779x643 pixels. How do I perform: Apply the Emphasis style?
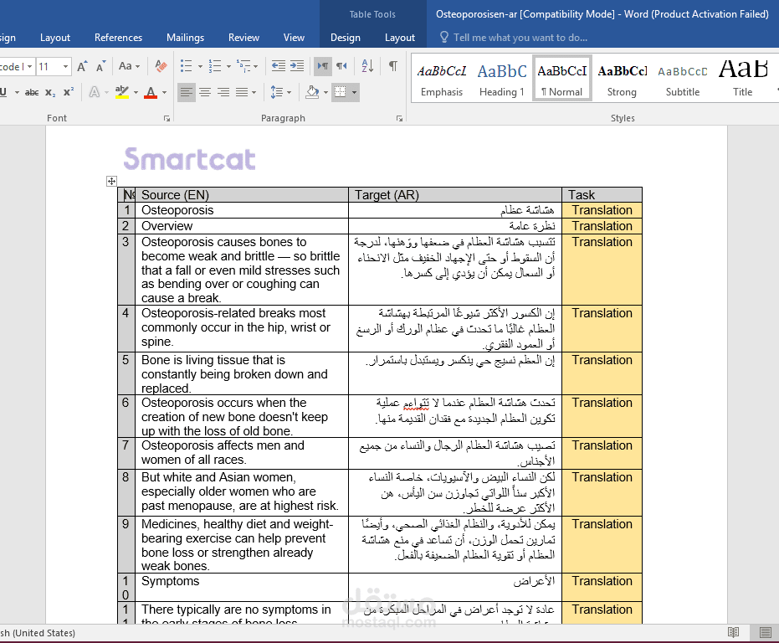pos(442,78)
